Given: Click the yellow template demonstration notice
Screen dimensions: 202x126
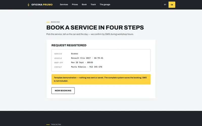Looking at the screenshot, I should coord(101,79).
